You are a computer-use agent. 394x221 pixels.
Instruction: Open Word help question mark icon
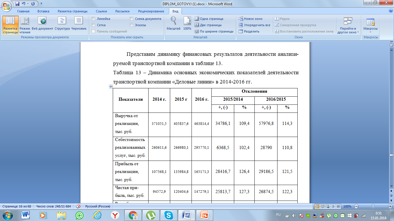tap(391, 11)
